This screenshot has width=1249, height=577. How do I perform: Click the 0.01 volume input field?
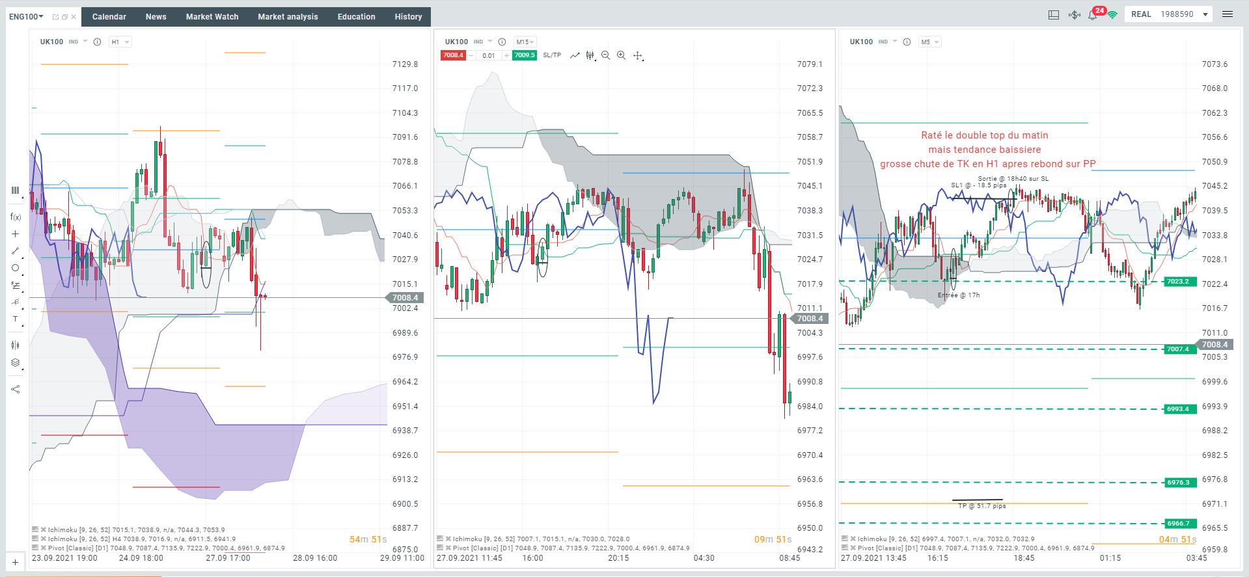(x=489, y=55)
